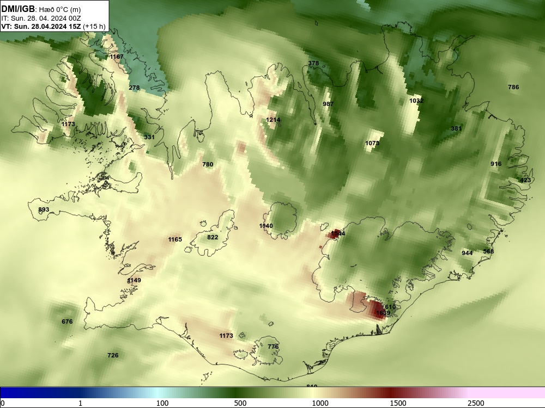Select the 610 value label
The height and width of the screenshot is (408, 545).
(x=390, y=307)
